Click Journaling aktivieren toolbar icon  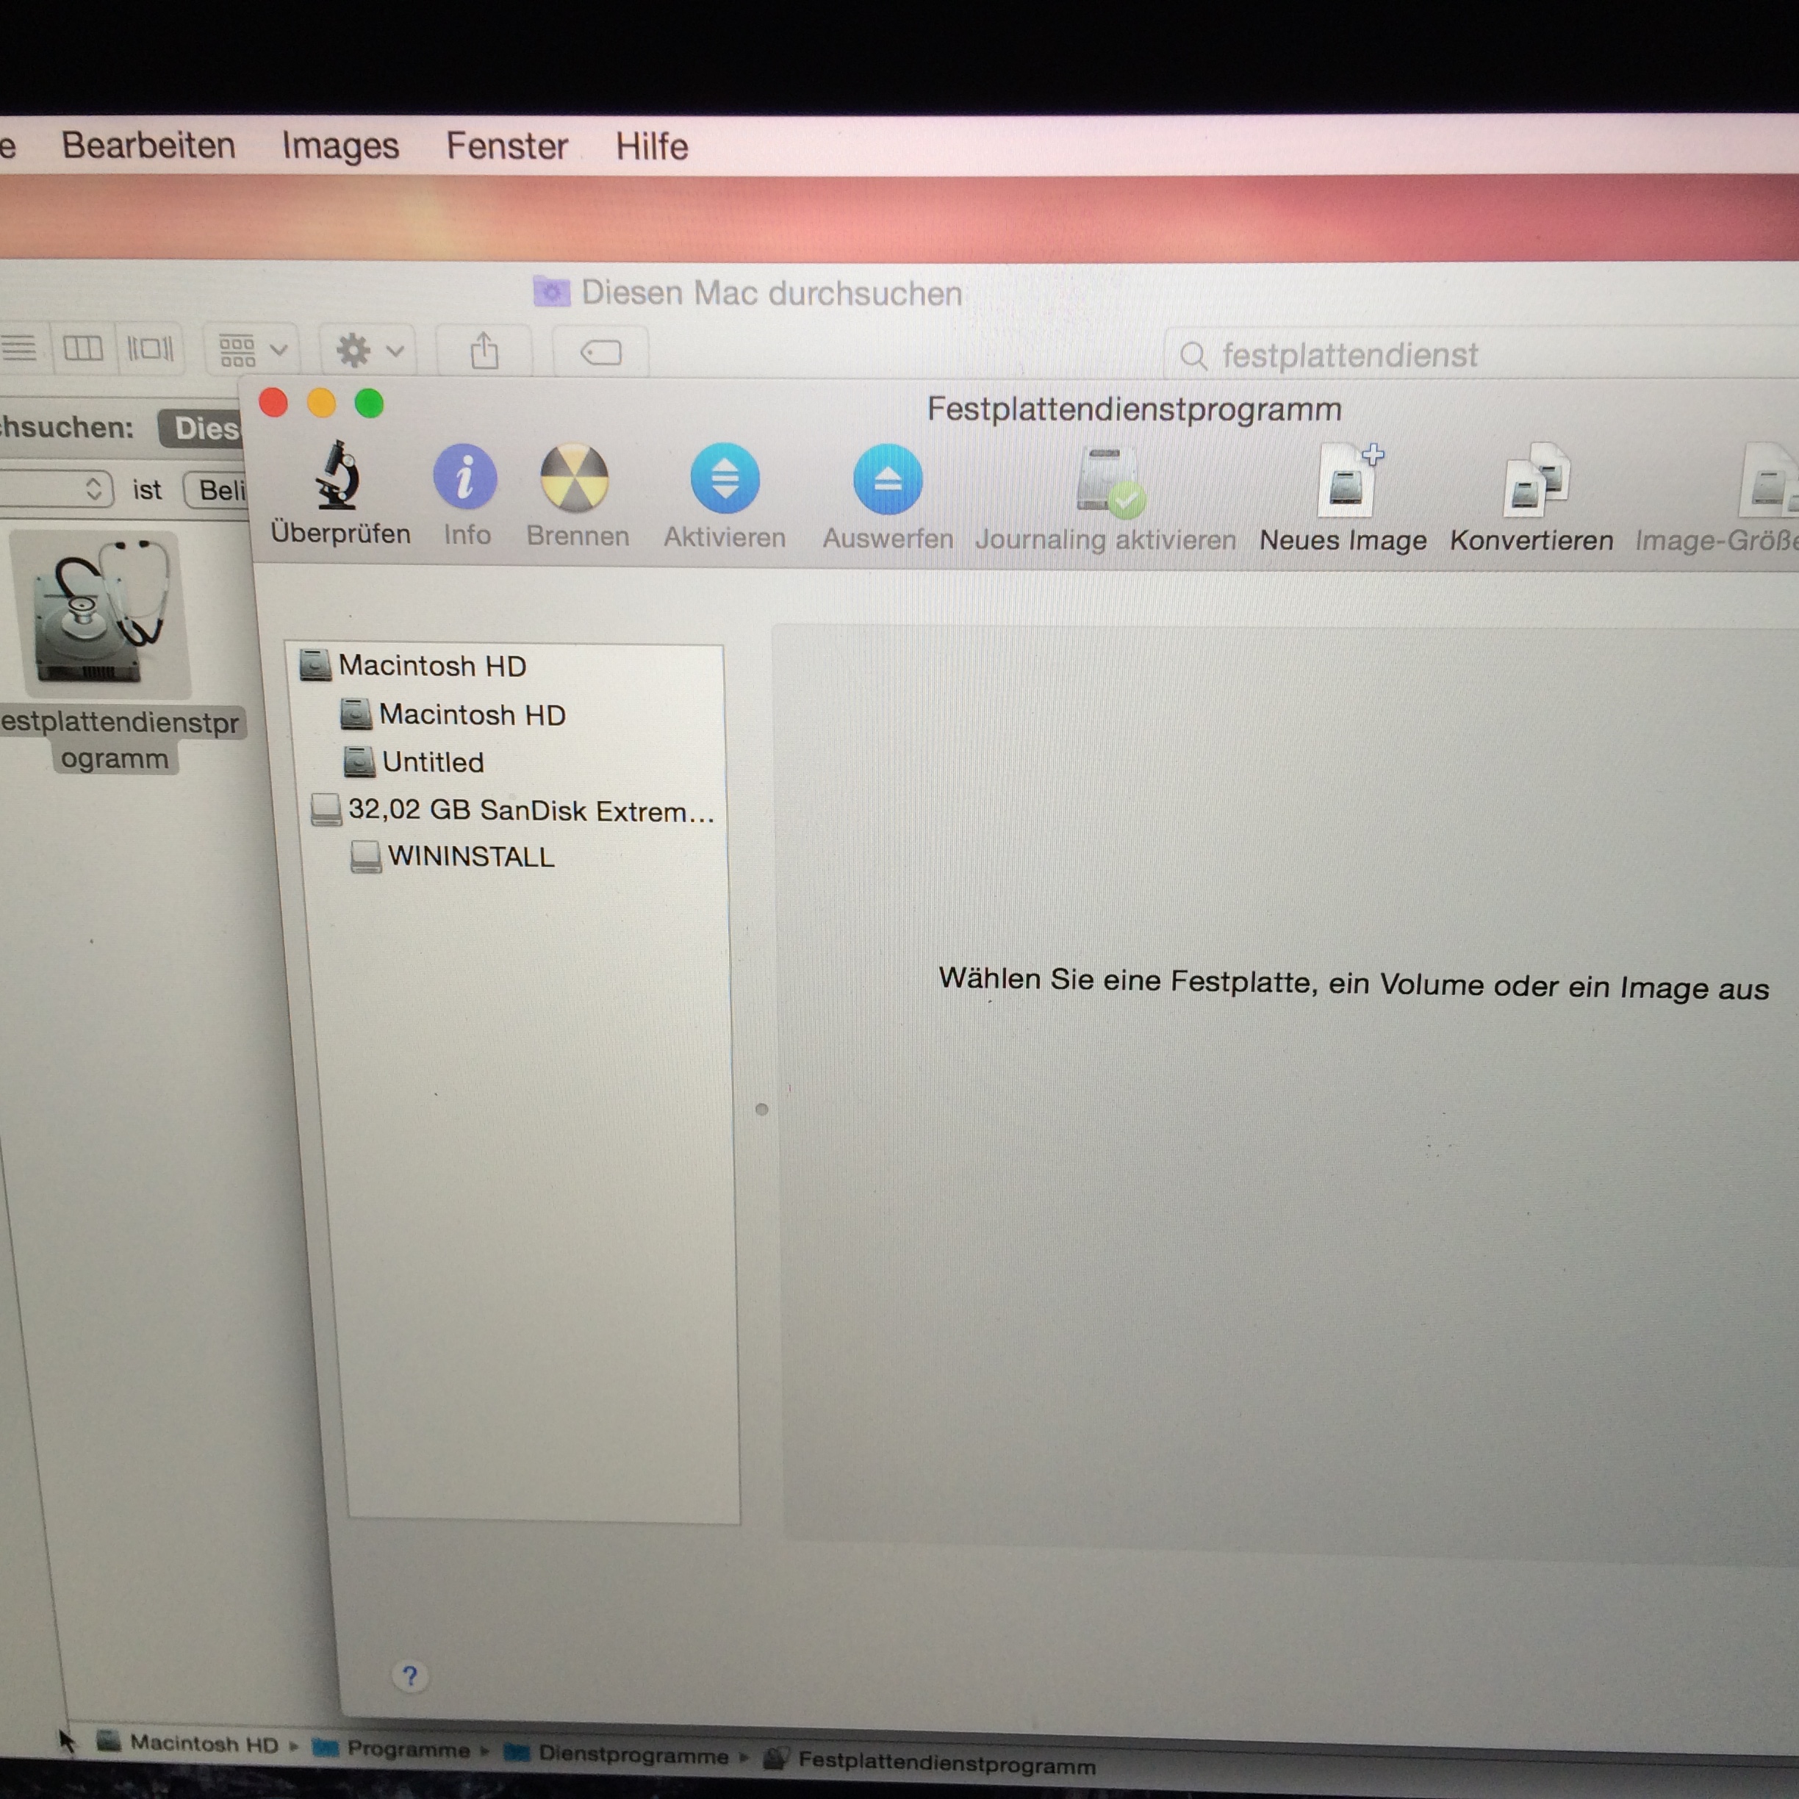coord(1109,482)
